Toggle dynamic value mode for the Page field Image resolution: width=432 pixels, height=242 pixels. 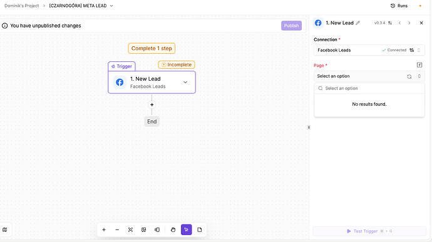[x=419, y=65]
